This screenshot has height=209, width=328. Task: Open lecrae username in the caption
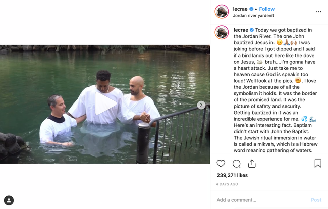tap(241, 30)
